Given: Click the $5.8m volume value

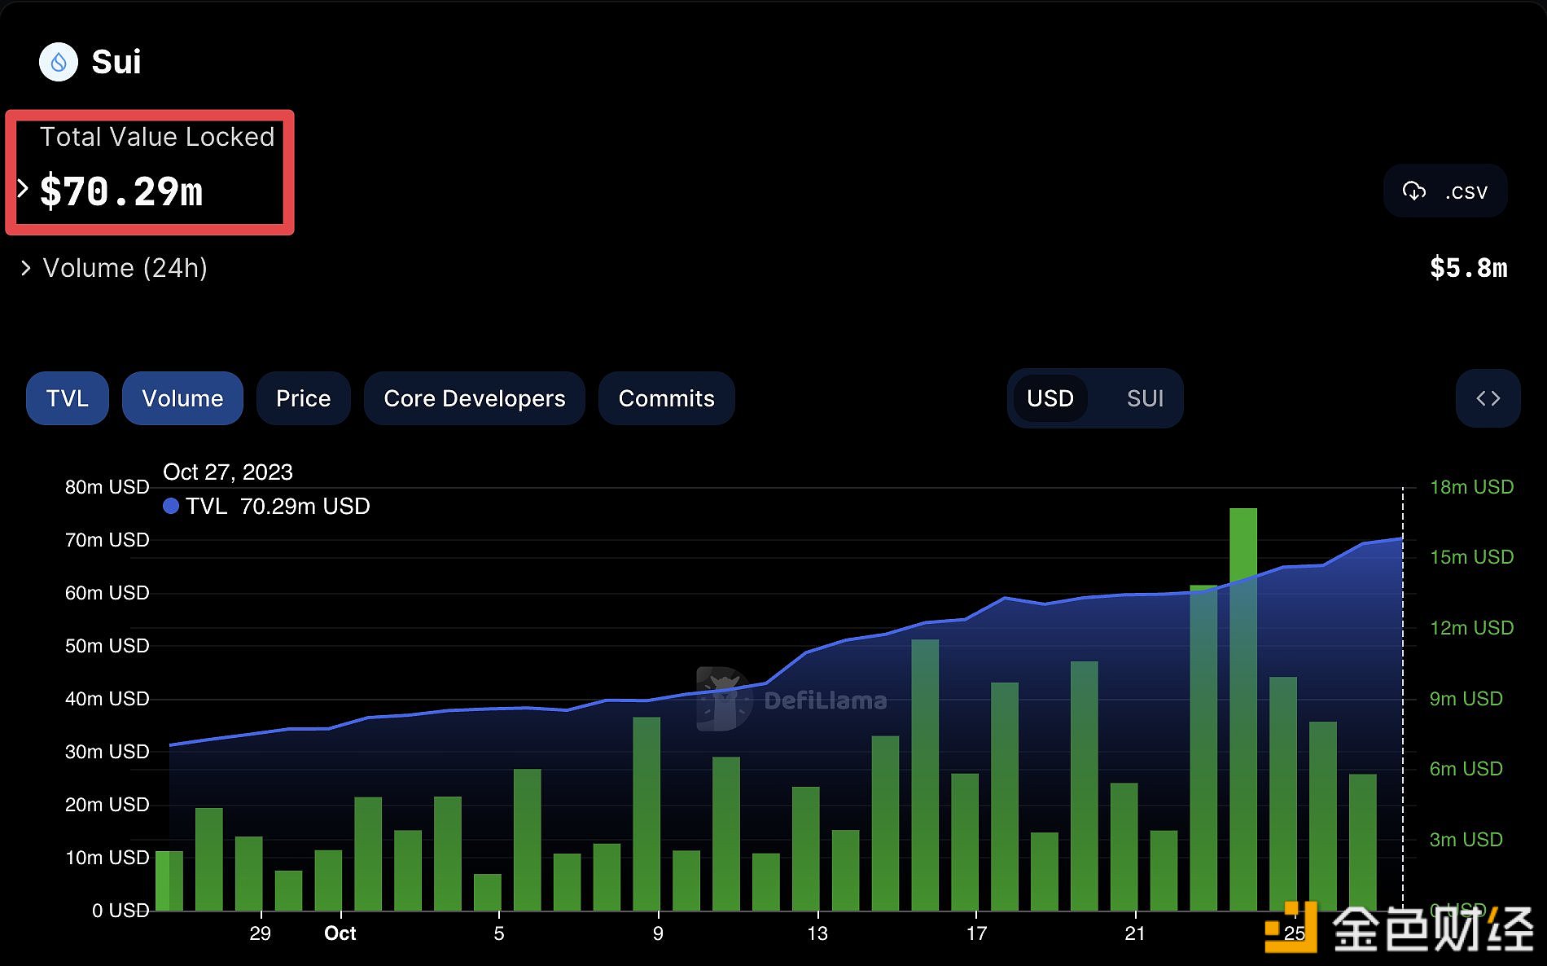Looking at the screenshot, I should [x=1469, y=268].
